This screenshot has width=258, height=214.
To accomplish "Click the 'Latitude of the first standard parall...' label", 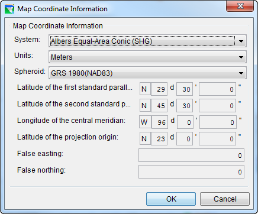I will point(75,87).
